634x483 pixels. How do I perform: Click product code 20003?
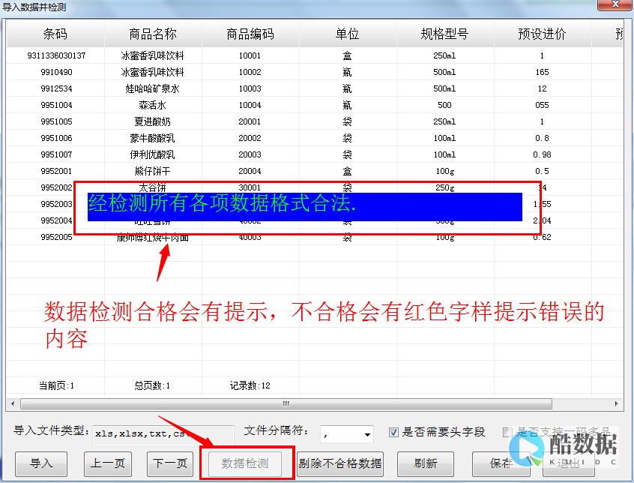click(x=250, y=154)
